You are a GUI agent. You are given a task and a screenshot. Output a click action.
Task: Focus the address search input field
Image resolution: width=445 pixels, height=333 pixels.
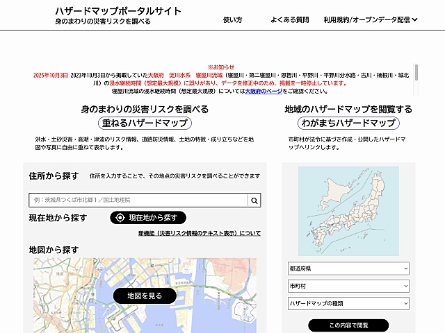click(138, 200)
